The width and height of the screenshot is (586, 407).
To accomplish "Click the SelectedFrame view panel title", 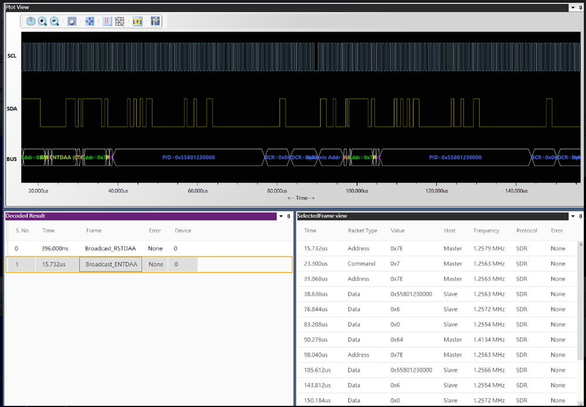I will click(322, 216).
